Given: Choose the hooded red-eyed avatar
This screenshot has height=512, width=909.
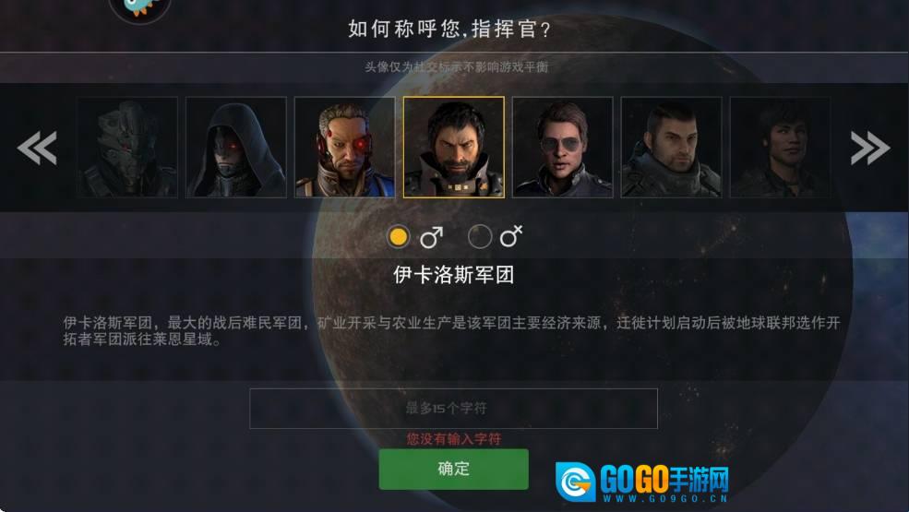Looking at the screenshot, I should tap(236, 148).
